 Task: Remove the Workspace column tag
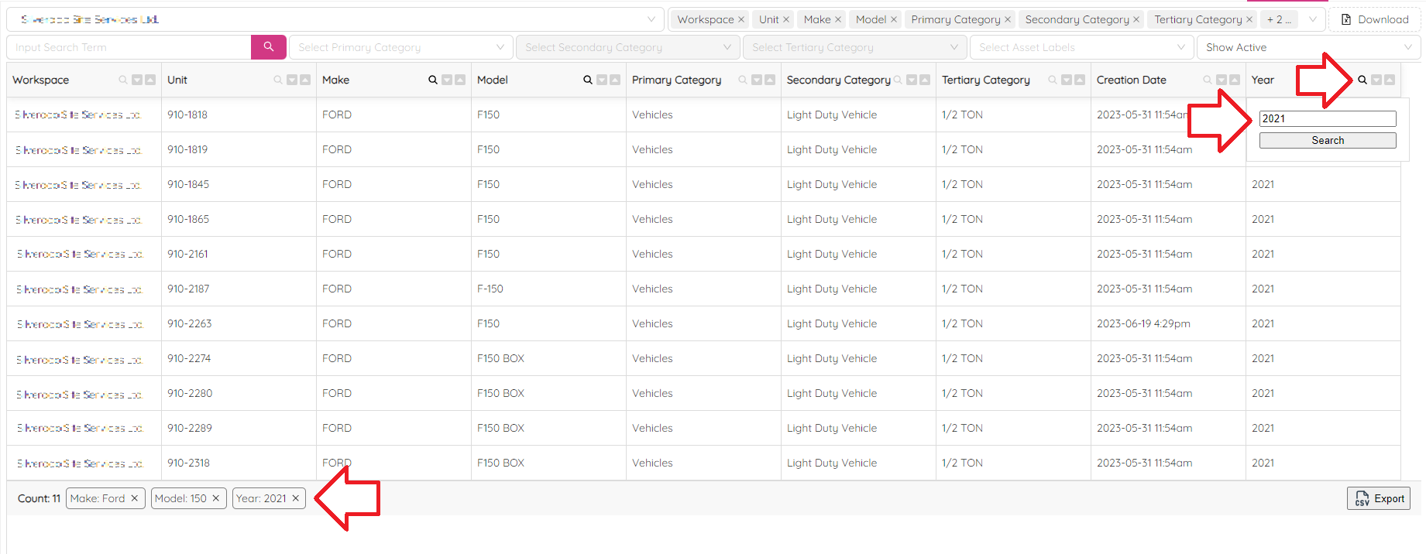click(x=741, y=19)
